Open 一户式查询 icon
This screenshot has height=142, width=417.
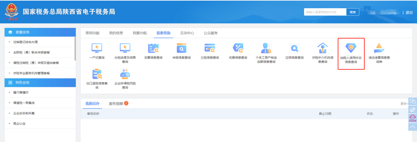(97, 48)
